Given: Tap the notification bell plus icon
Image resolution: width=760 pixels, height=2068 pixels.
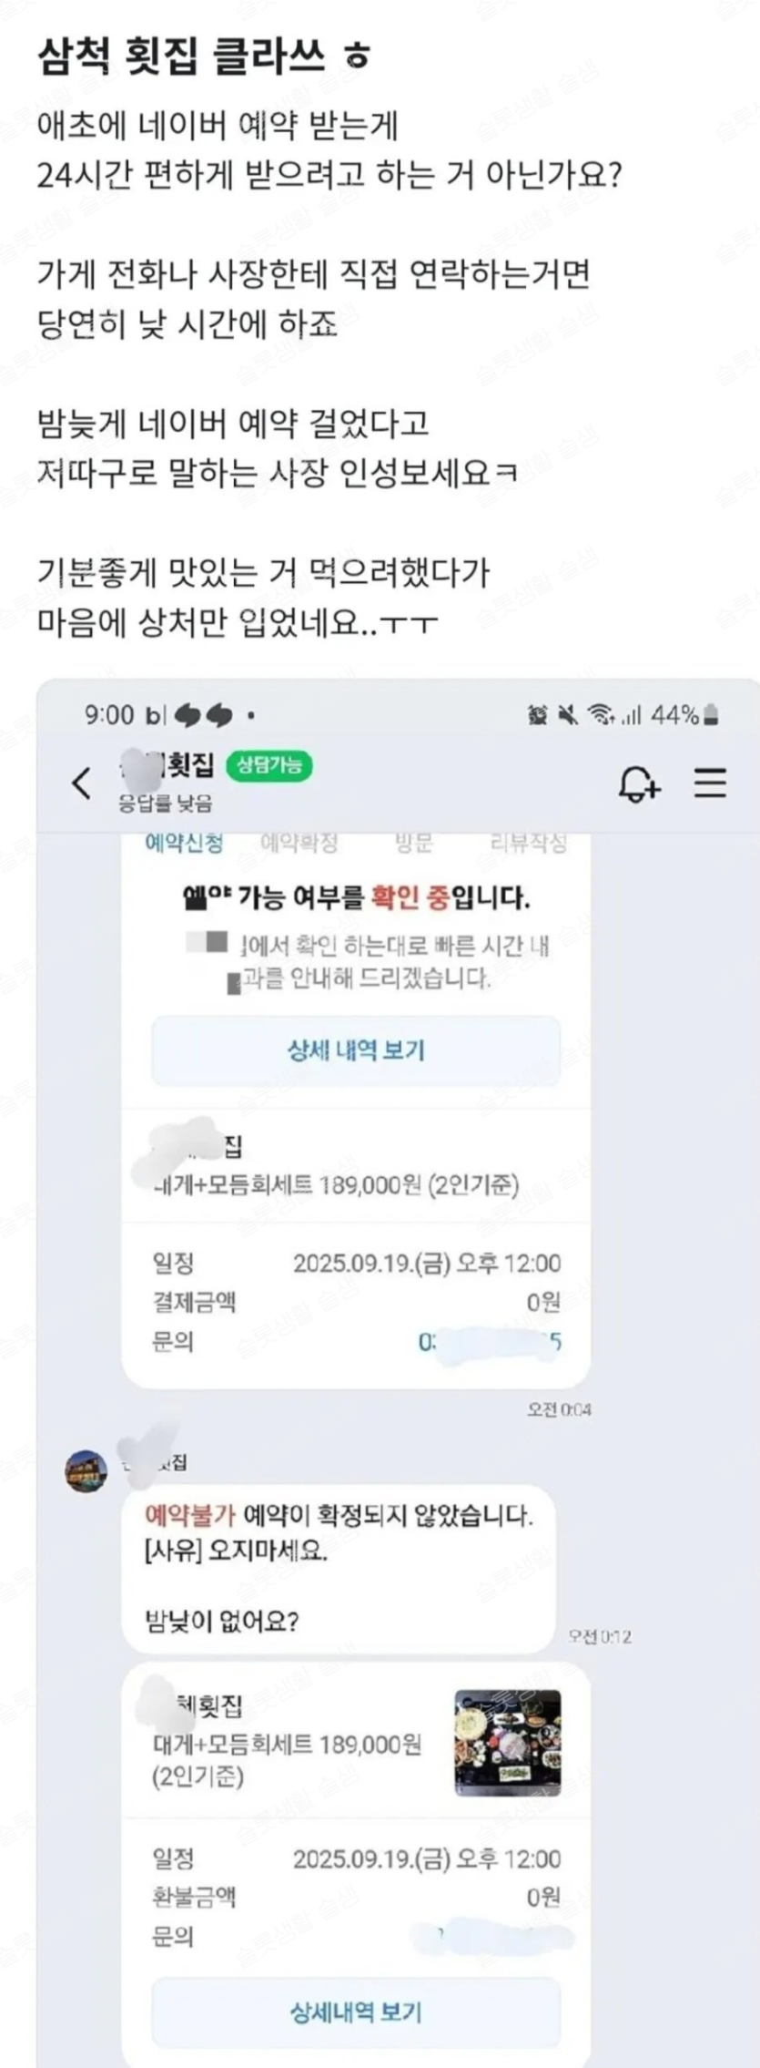Looking at the screenshot, I should tap(639, 783).
